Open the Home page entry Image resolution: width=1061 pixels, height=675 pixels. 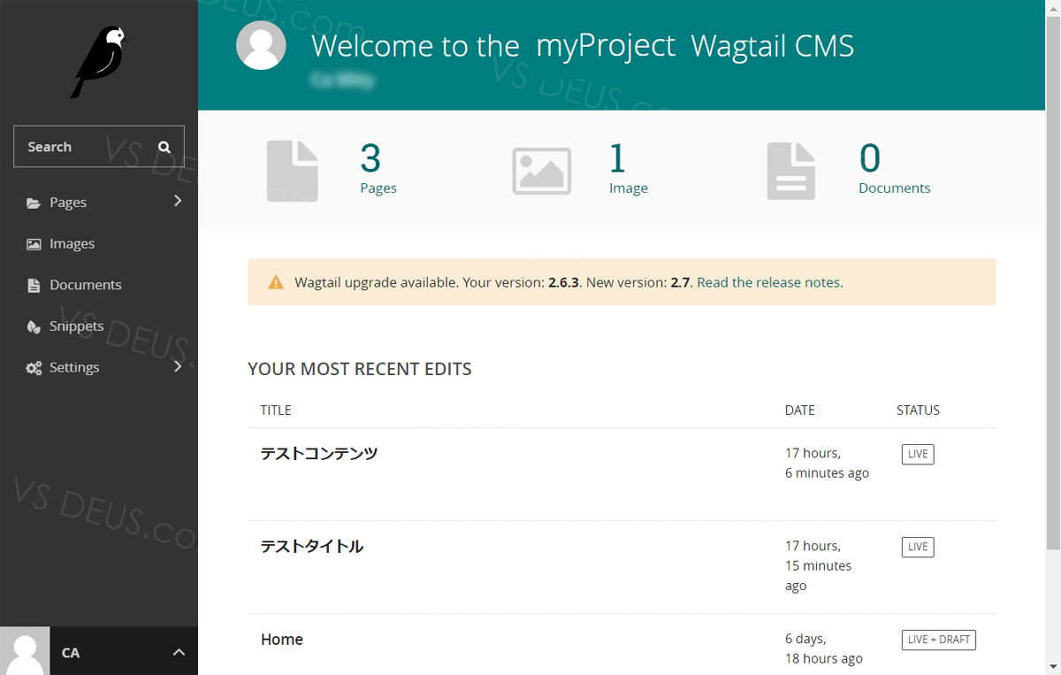pyautogui.click(x=282, y=640)
